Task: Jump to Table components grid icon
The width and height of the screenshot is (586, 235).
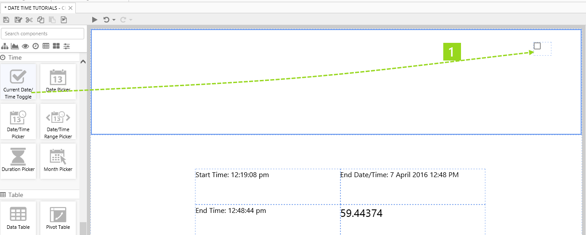Action: (46, 46)
